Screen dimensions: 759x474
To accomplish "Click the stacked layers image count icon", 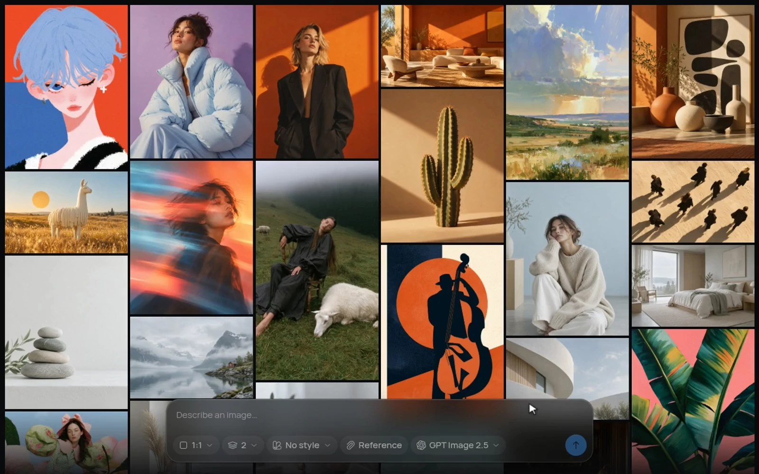I will [x=232, y=445].
